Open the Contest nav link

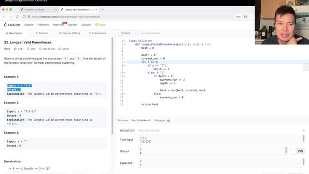[x=72, y=25]
